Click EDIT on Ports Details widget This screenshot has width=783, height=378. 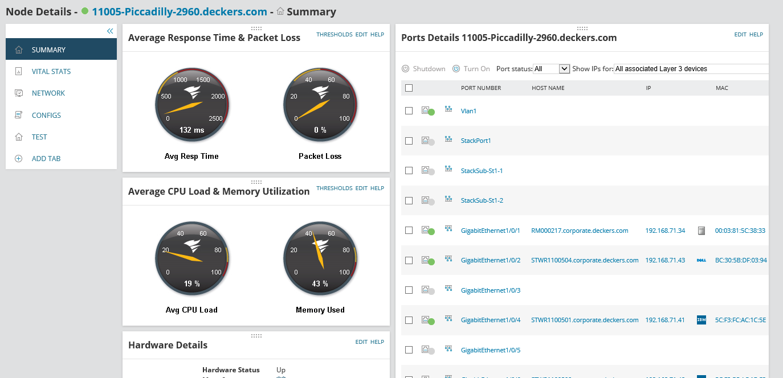[x=740, y=34]
